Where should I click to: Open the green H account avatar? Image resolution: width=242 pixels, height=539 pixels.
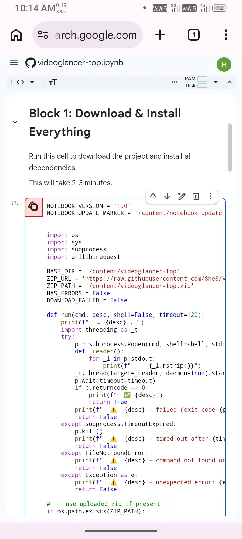[x=224, y=64]
